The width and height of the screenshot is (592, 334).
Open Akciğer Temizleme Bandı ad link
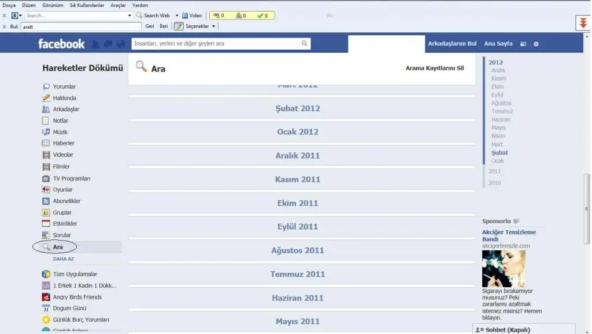509,236
